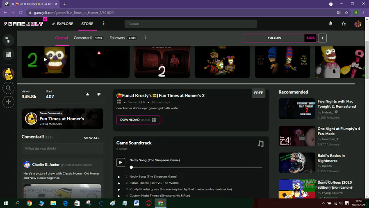Click the sidebar chat icon
Image resolution: width=369 pixels, height=208 pixels.
point(8,40)
